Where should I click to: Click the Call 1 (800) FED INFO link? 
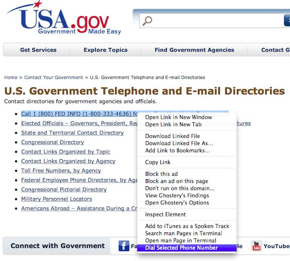click(79, 114)
